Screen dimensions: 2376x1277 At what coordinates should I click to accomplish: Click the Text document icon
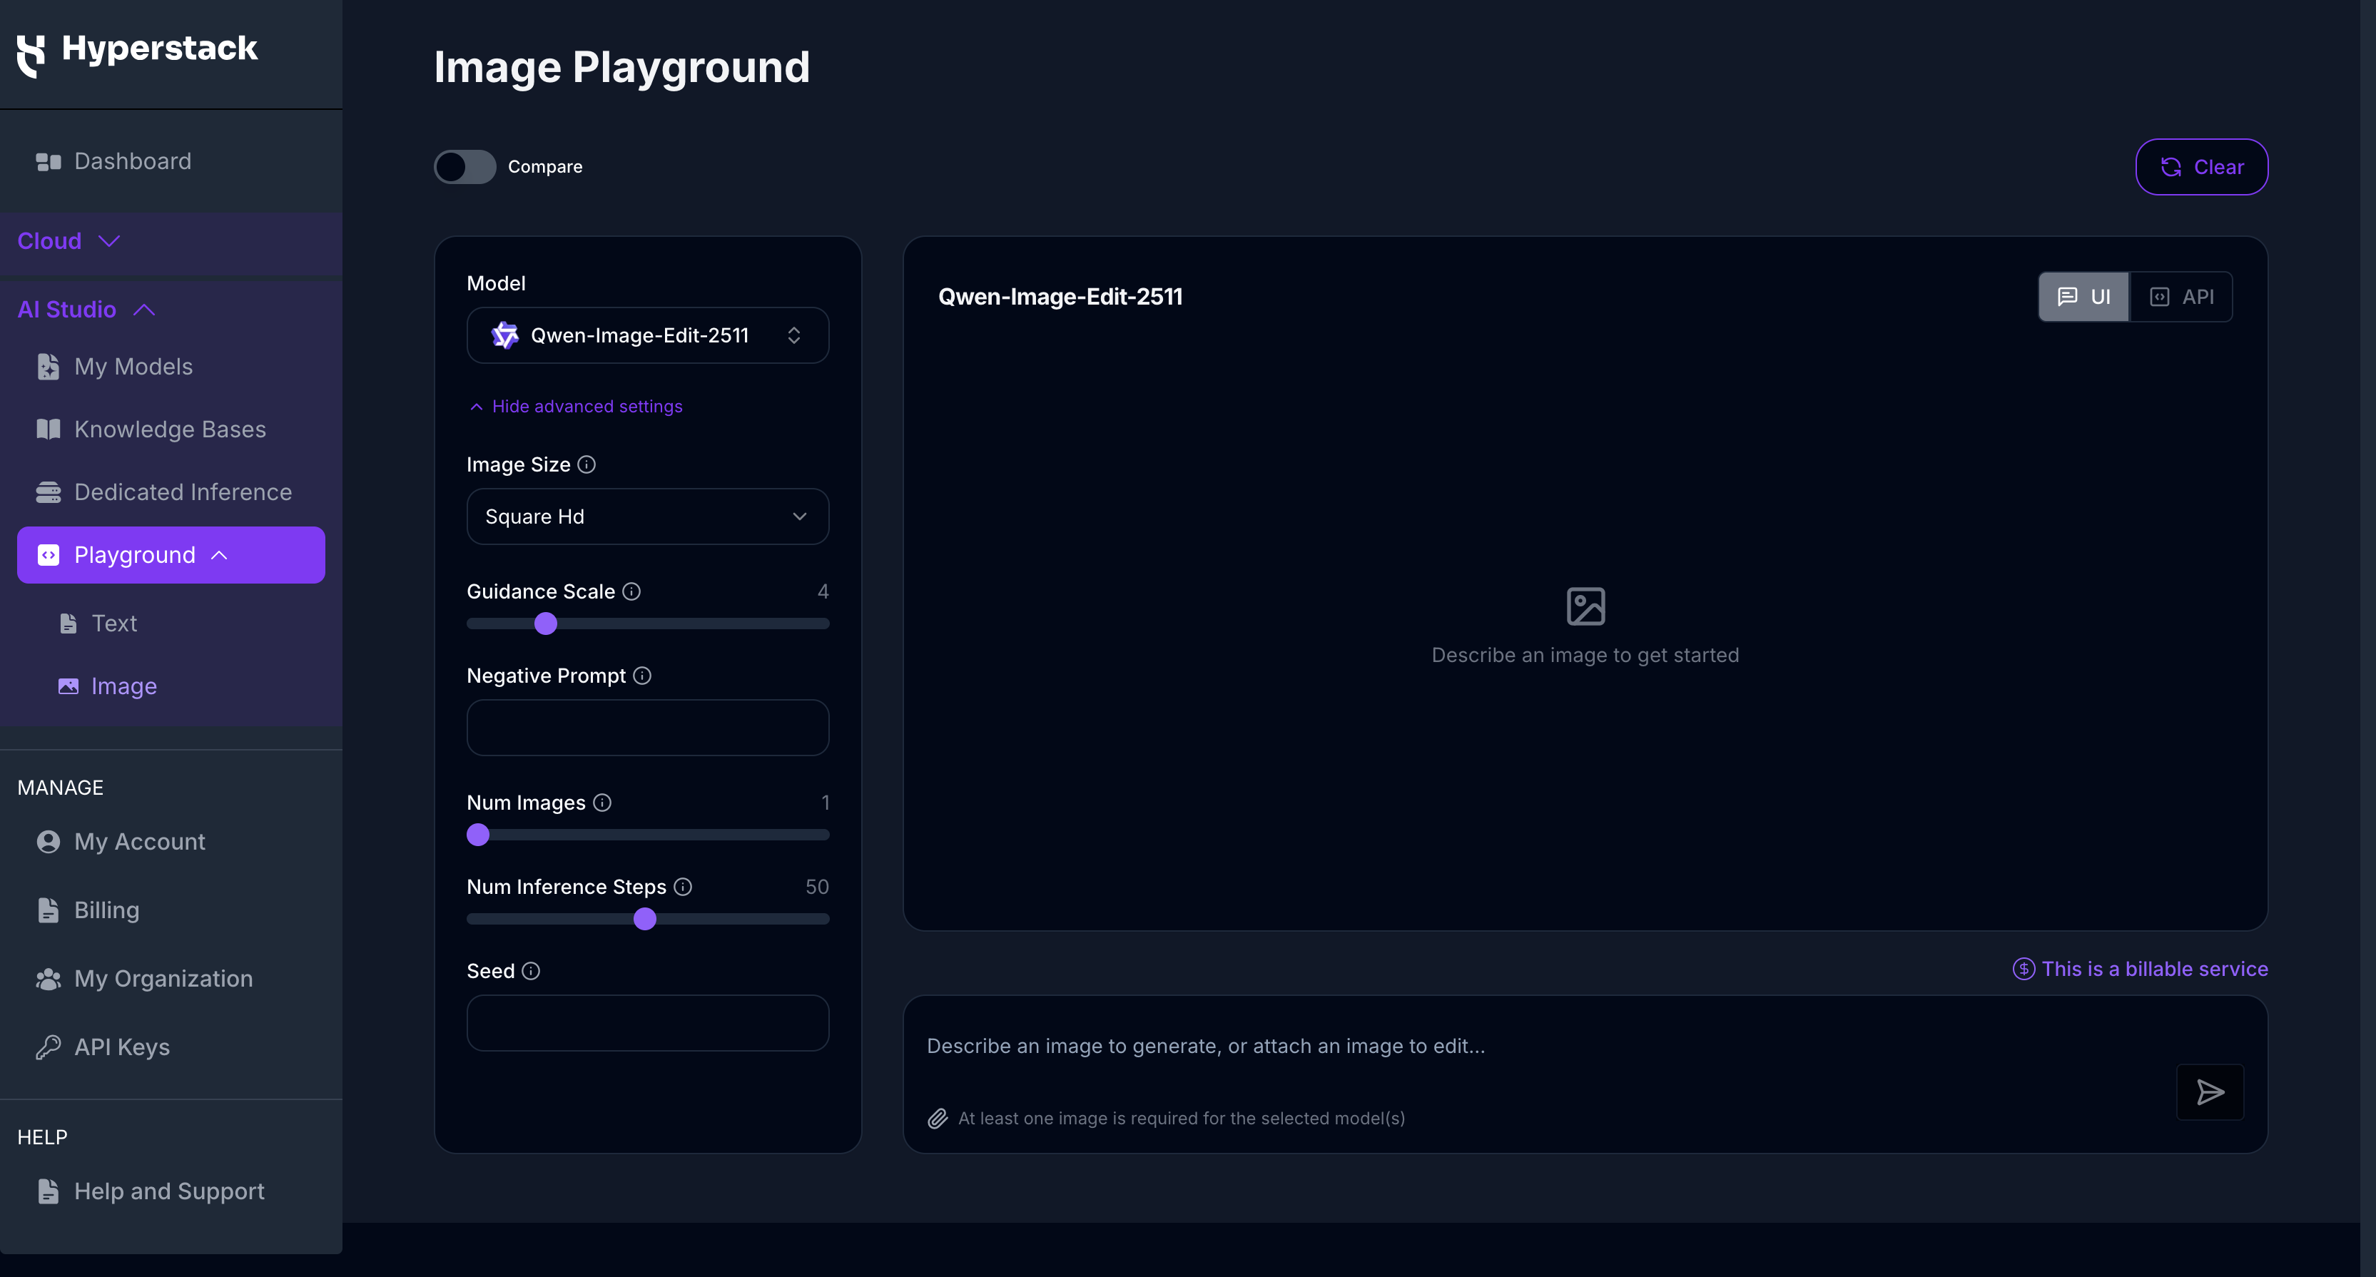tap(68, 624)
